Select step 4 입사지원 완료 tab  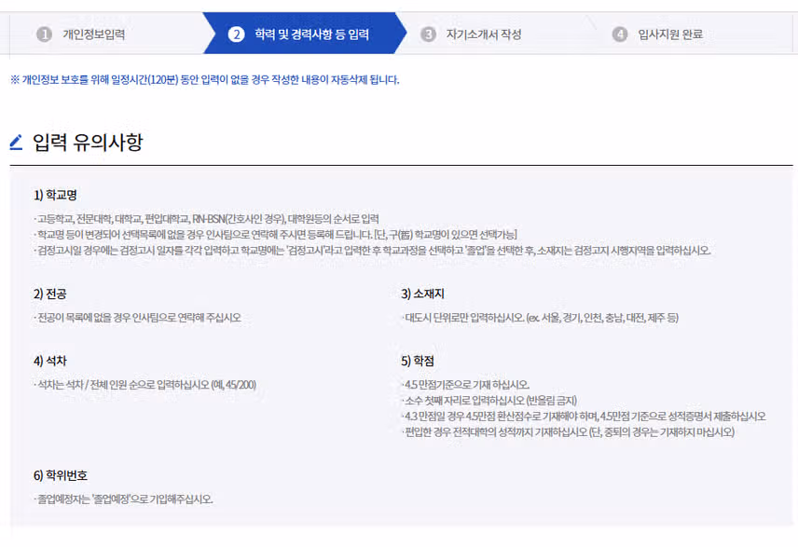click(694, 34)
